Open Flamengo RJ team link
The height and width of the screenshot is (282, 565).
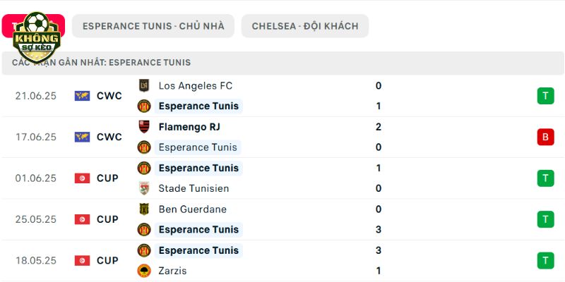pyautogui.click(x=189, y=127)
